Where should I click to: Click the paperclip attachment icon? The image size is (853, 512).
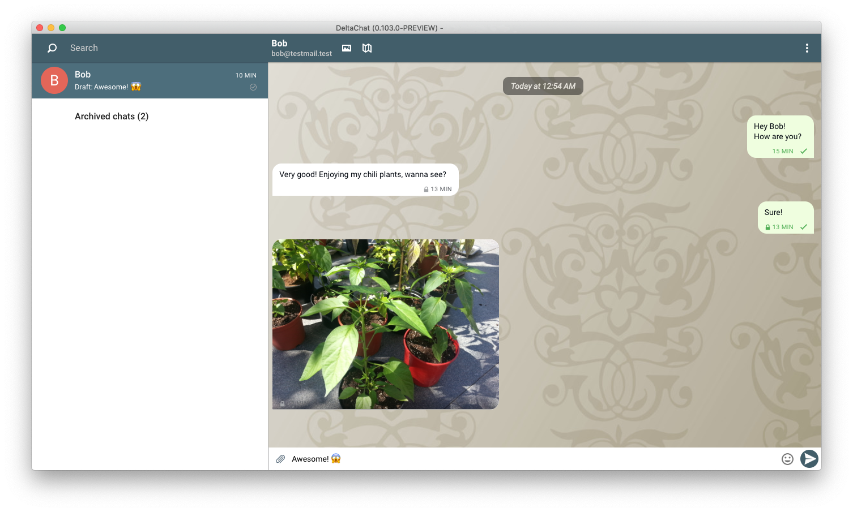coord(280,459)
